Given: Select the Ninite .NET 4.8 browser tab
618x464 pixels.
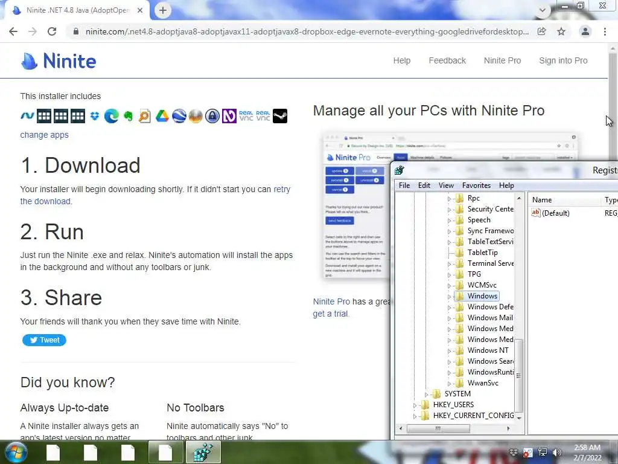Looking at the screenshot, I should coord(77,11).
